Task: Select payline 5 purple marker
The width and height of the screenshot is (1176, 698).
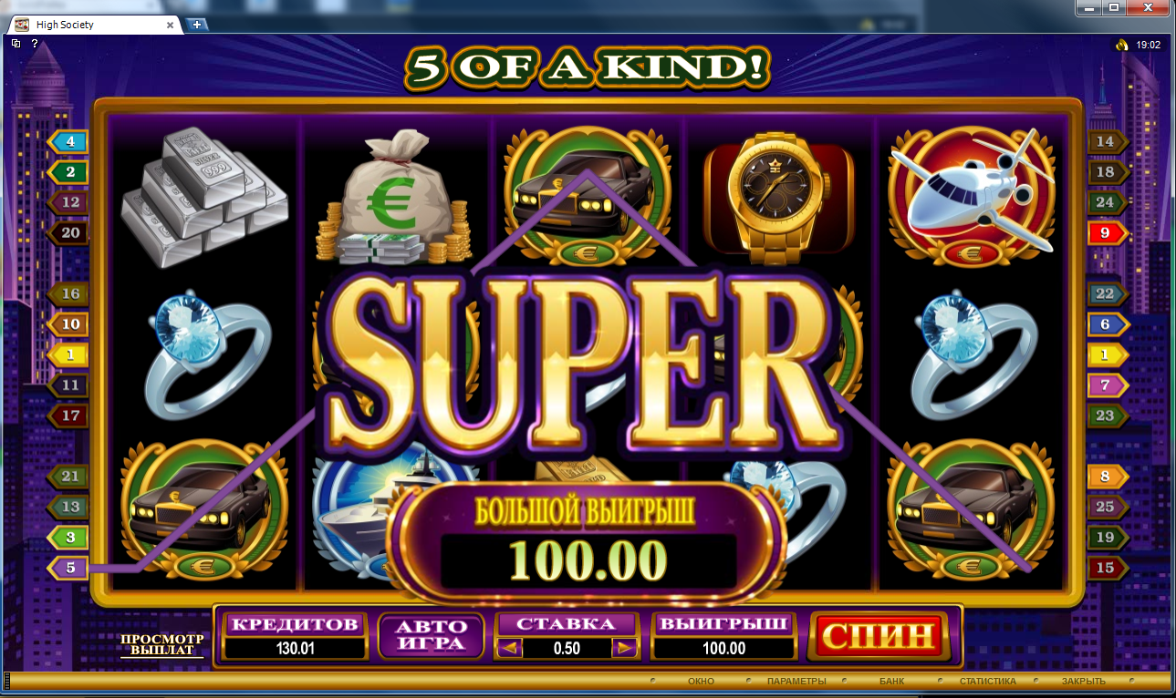Action: pyautogui.click(x=68, y=569)
